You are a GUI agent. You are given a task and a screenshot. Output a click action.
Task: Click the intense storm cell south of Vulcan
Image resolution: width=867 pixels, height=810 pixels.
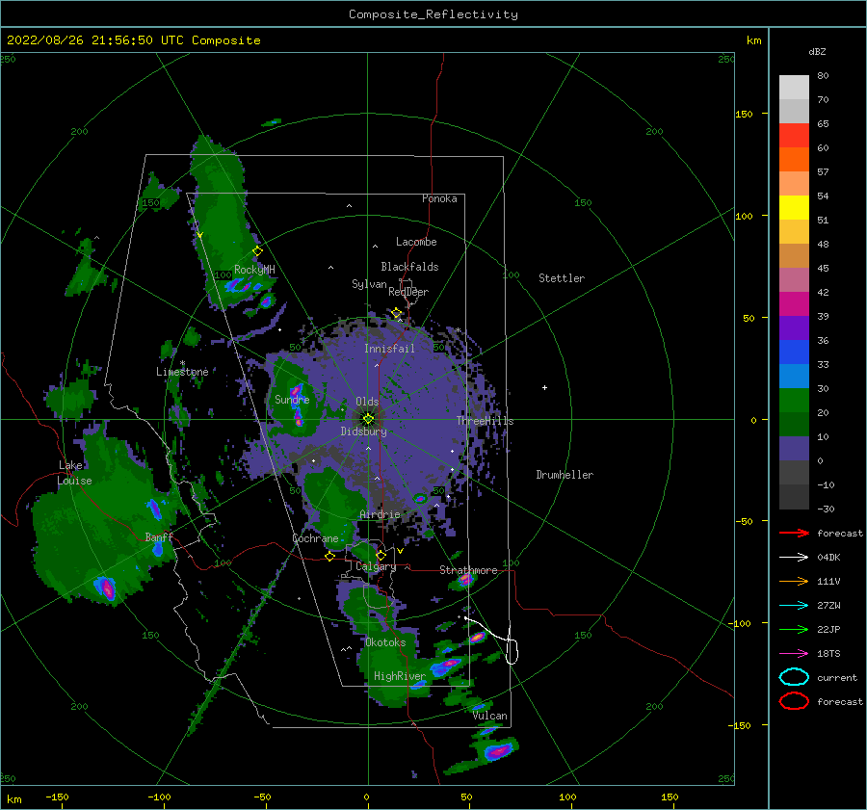tap(498, 751)
